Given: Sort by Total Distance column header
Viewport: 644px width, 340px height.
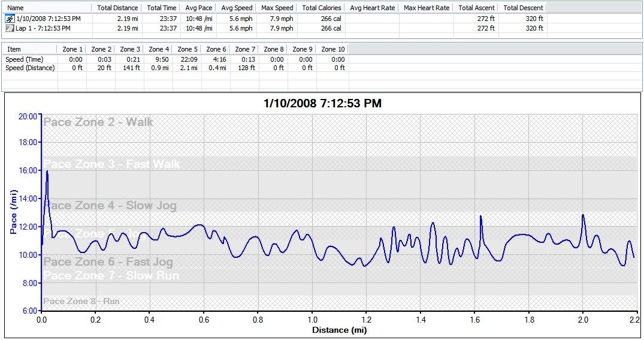Looking at the screenshot, I should pos(117,8).
